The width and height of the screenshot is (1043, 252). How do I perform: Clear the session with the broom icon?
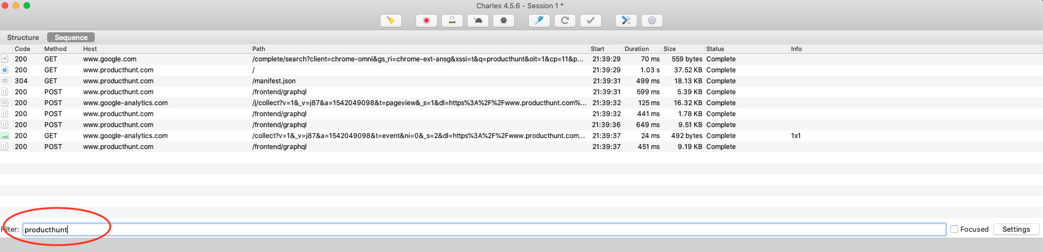point(390,21)
